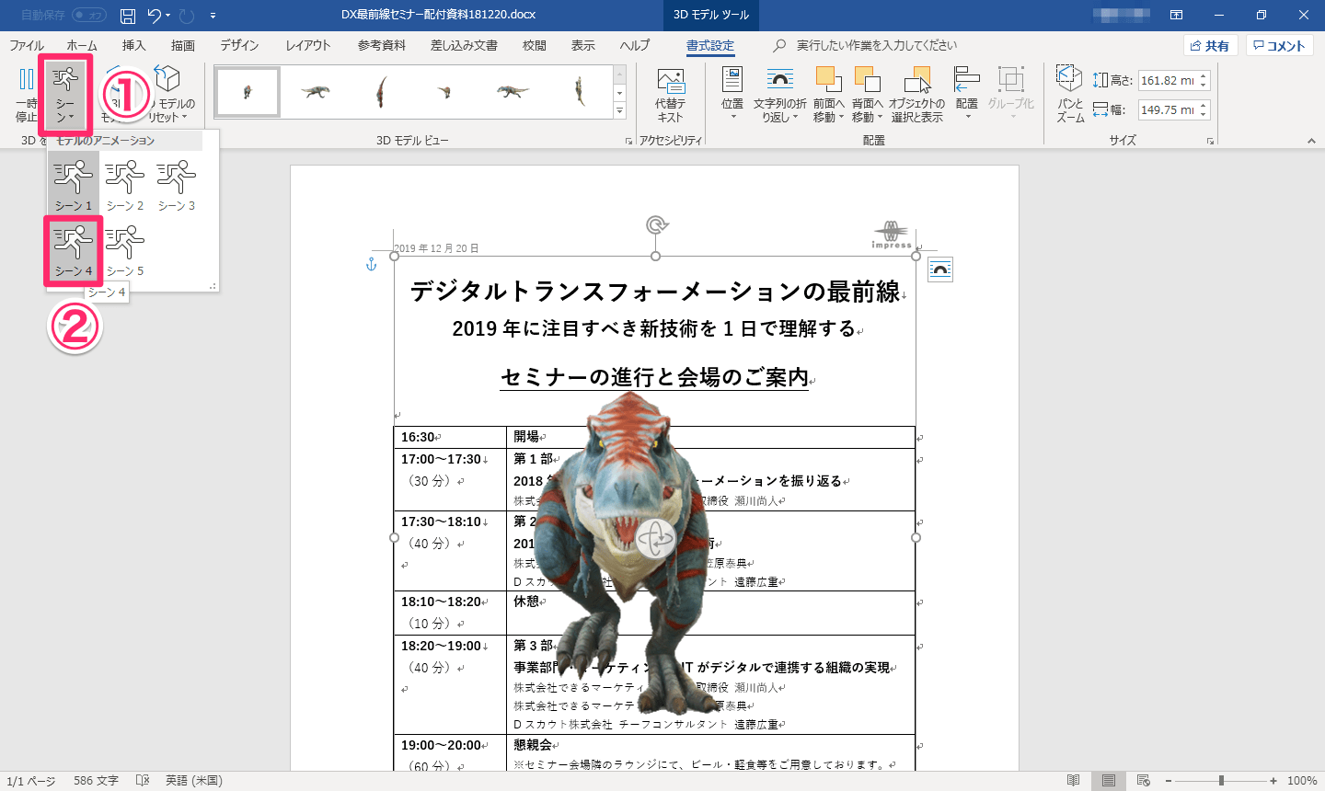Open the 3D モデル ツール contextual tab header

point(711,15)
